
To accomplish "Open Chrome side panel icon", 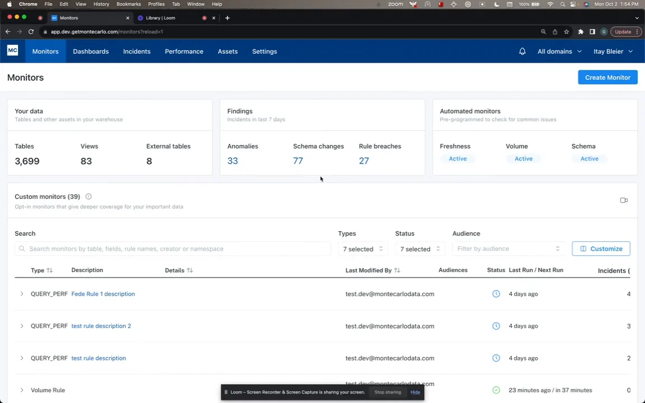I will (x=592, y=32).
